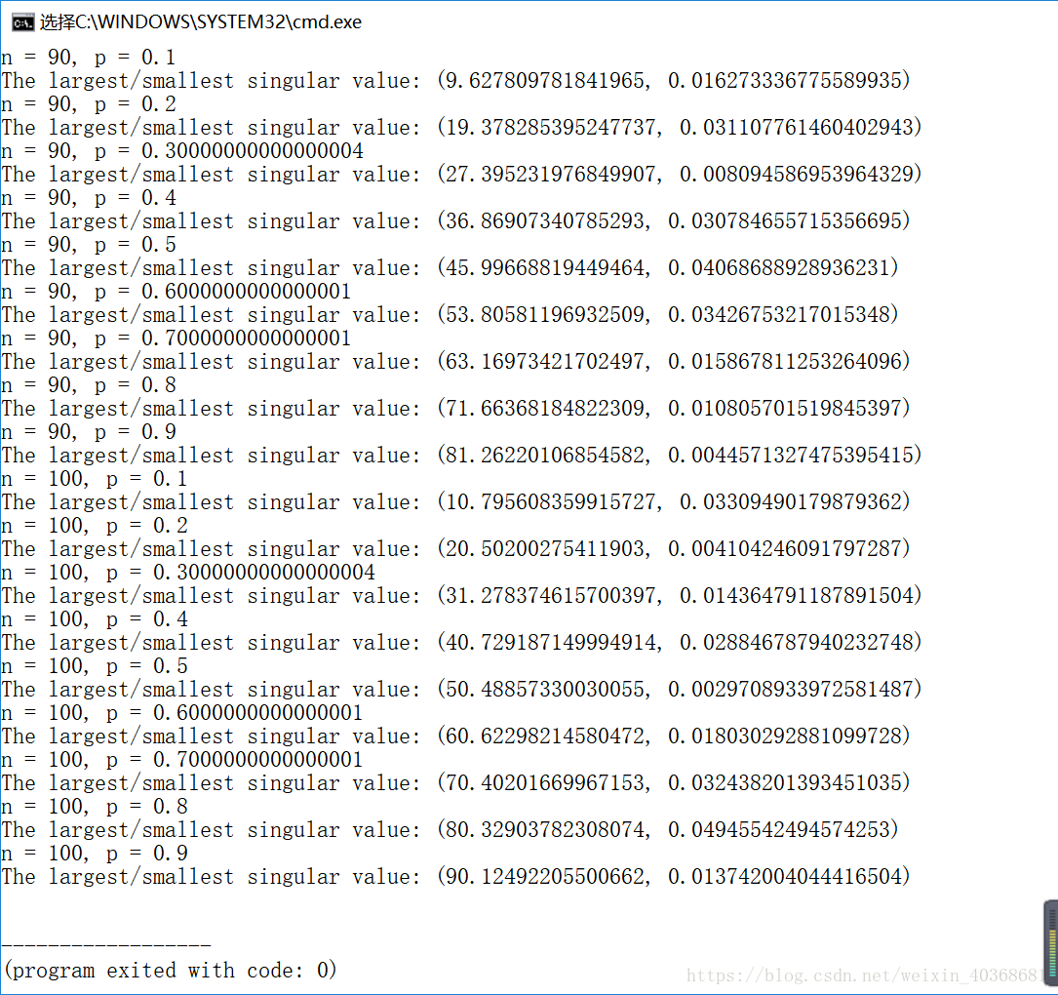1058x995 pixels.
Task: Select the line "n = 100, p = 0.7000000000000001"
Action: 182,759
